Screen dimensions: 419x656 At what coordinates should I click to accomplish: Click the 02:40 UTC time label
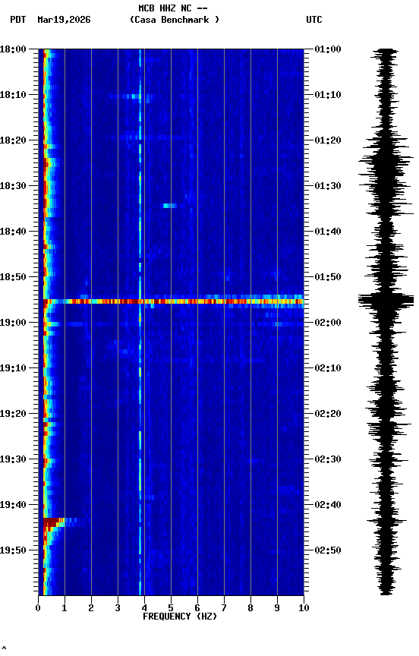(x=328, y=505)
